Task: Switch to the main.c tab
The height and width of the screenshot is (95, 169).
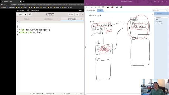Action: (26, 19)
